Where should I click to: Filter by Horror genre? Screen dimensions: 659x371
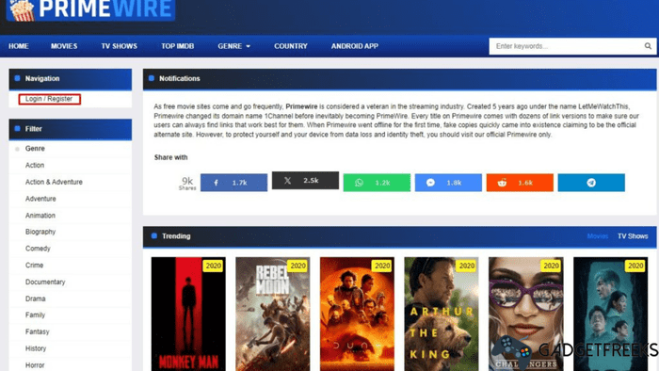35,365
